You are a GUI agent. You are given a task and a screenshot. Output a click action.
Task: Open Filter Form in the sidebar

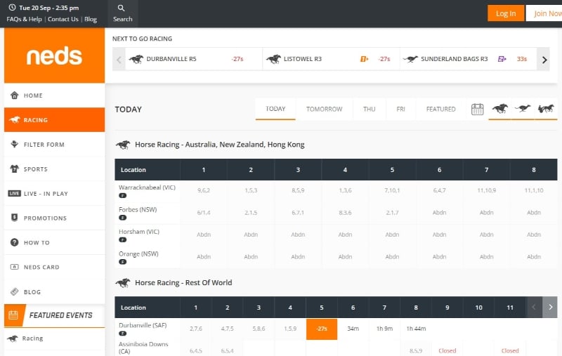click(x=55, y=145)
